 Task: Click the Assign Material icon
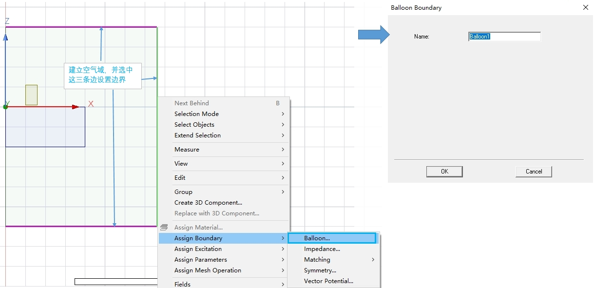(164, 228)
